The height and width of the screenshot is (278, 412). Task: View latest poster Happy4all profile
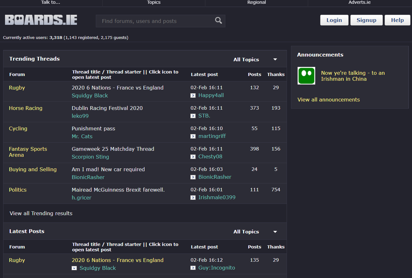click(211, 95)
